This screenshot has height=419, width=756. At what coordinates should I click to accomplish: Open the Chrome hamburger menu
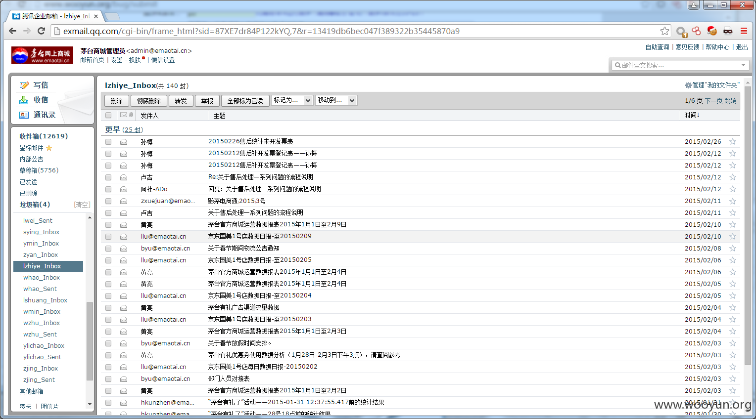744,31
